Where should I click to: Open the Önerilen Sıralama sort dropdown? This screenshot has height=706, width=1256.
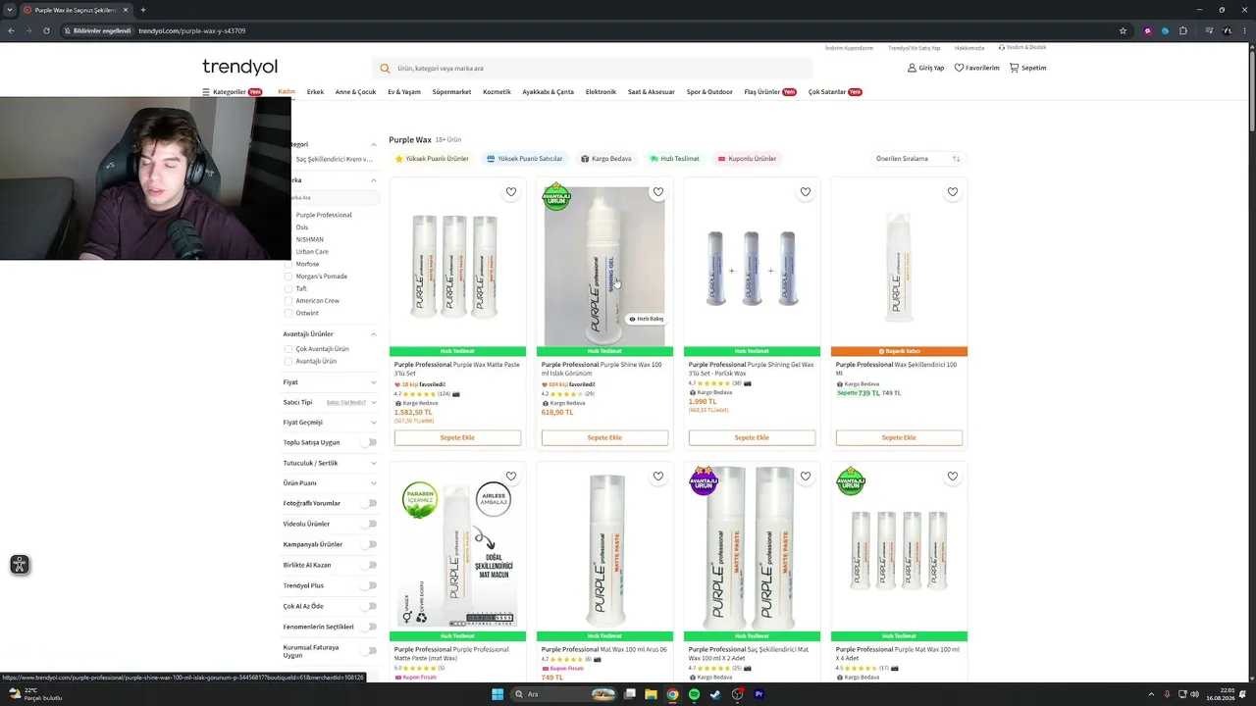pyautogui.click(x=917, y=159)
